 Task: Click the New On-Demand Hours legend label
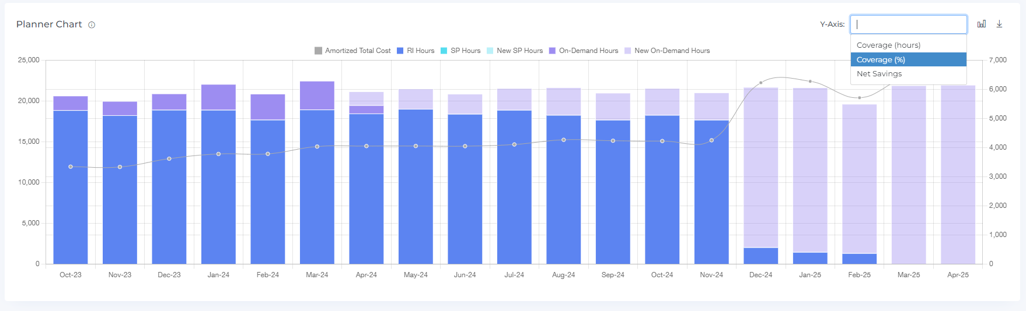672,51
